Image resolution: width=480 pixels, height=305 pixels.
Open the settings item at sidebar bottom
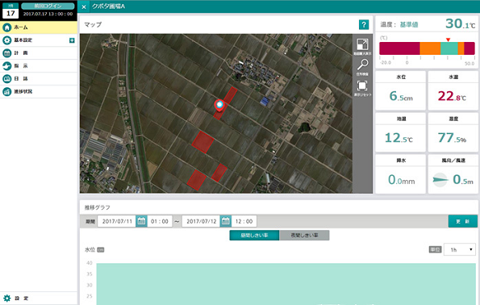[x=38, y=298]
